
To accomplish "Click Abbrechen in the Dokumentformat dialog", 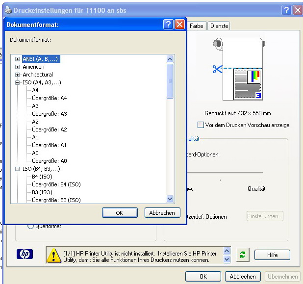I will (x=162, y=213).
